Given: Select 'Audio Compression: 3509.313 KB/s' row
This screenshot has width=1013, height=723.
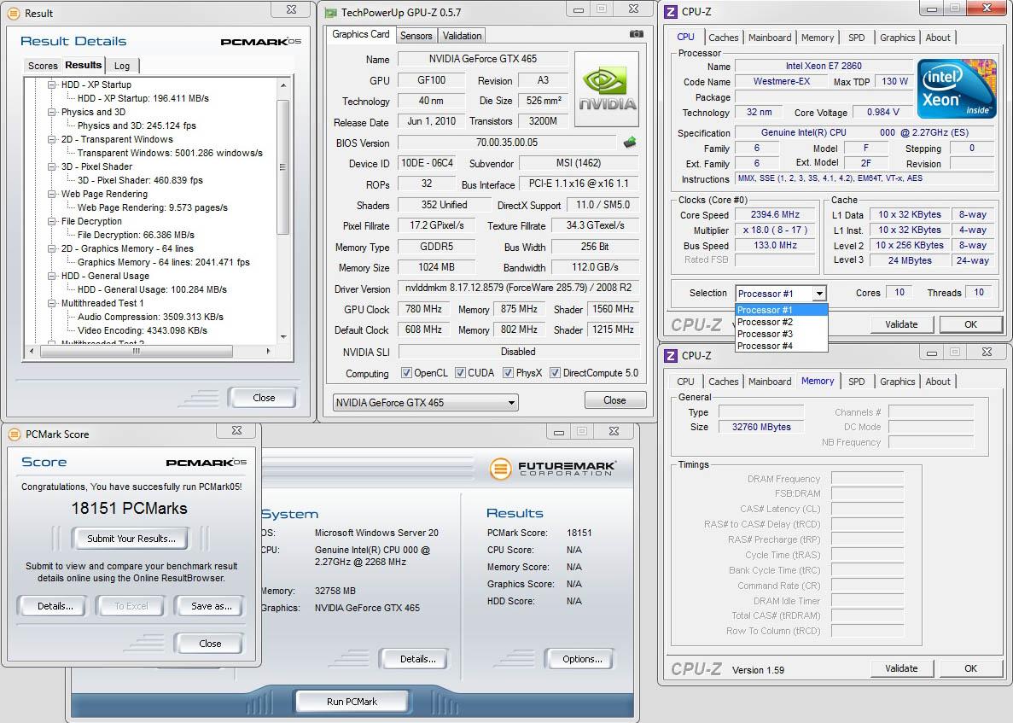Looking at the screenshot, I should coord(150,317).
